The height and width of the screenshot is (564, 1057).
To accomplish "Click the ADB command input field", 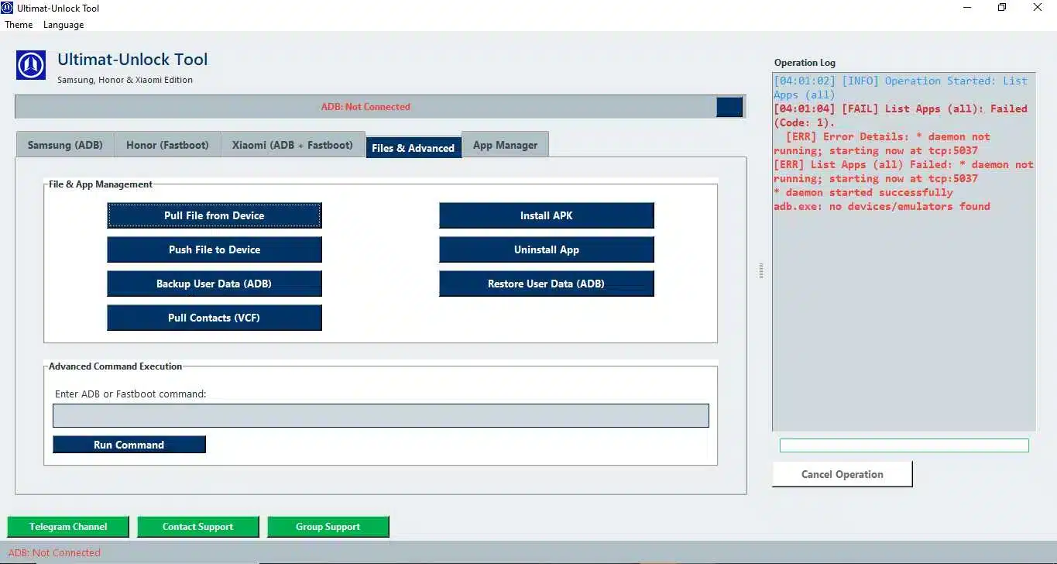I will coord(380,415).
